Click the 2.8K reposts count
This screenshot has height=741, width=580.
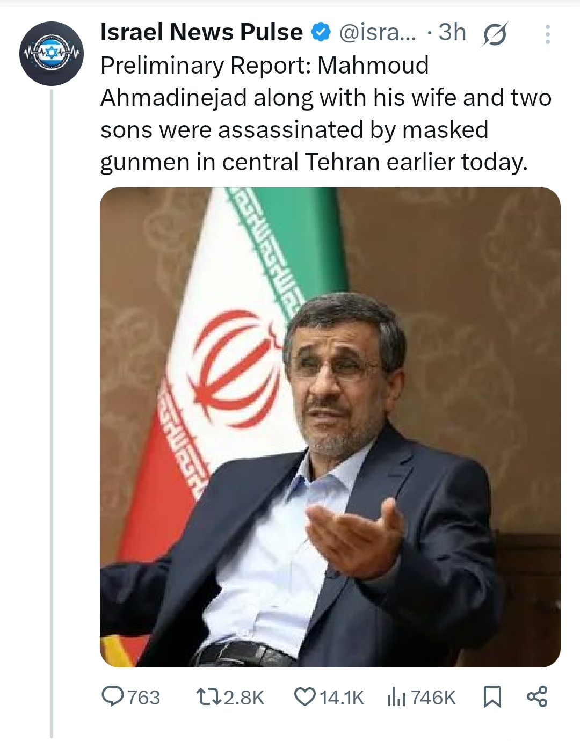pos(244,698)
